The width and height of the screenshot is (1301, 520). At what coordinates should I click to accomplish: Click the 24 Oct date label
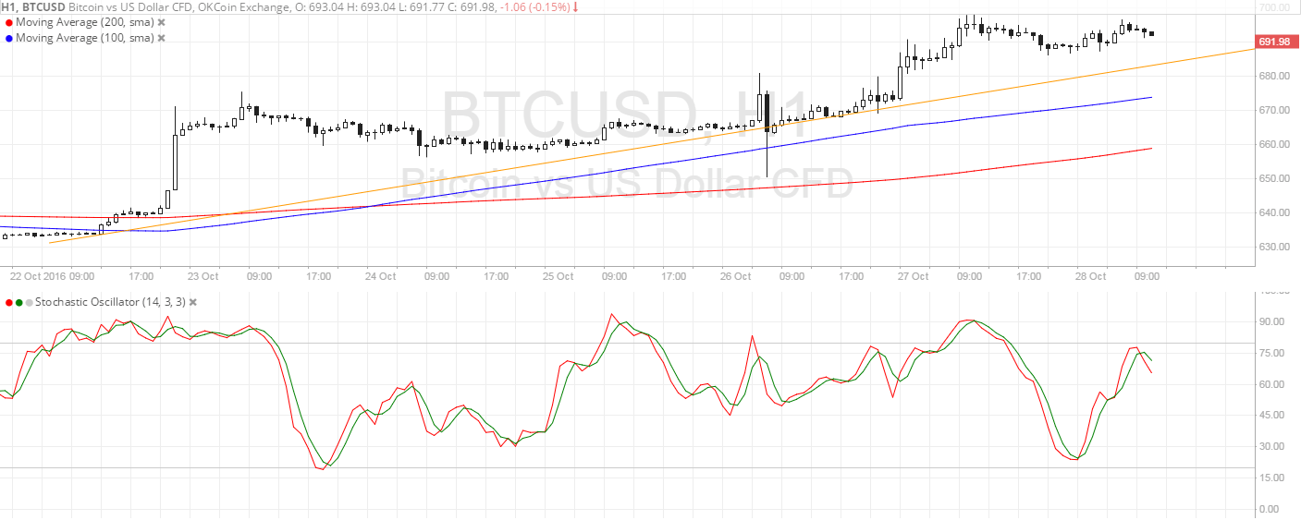(x=381, y=276)
